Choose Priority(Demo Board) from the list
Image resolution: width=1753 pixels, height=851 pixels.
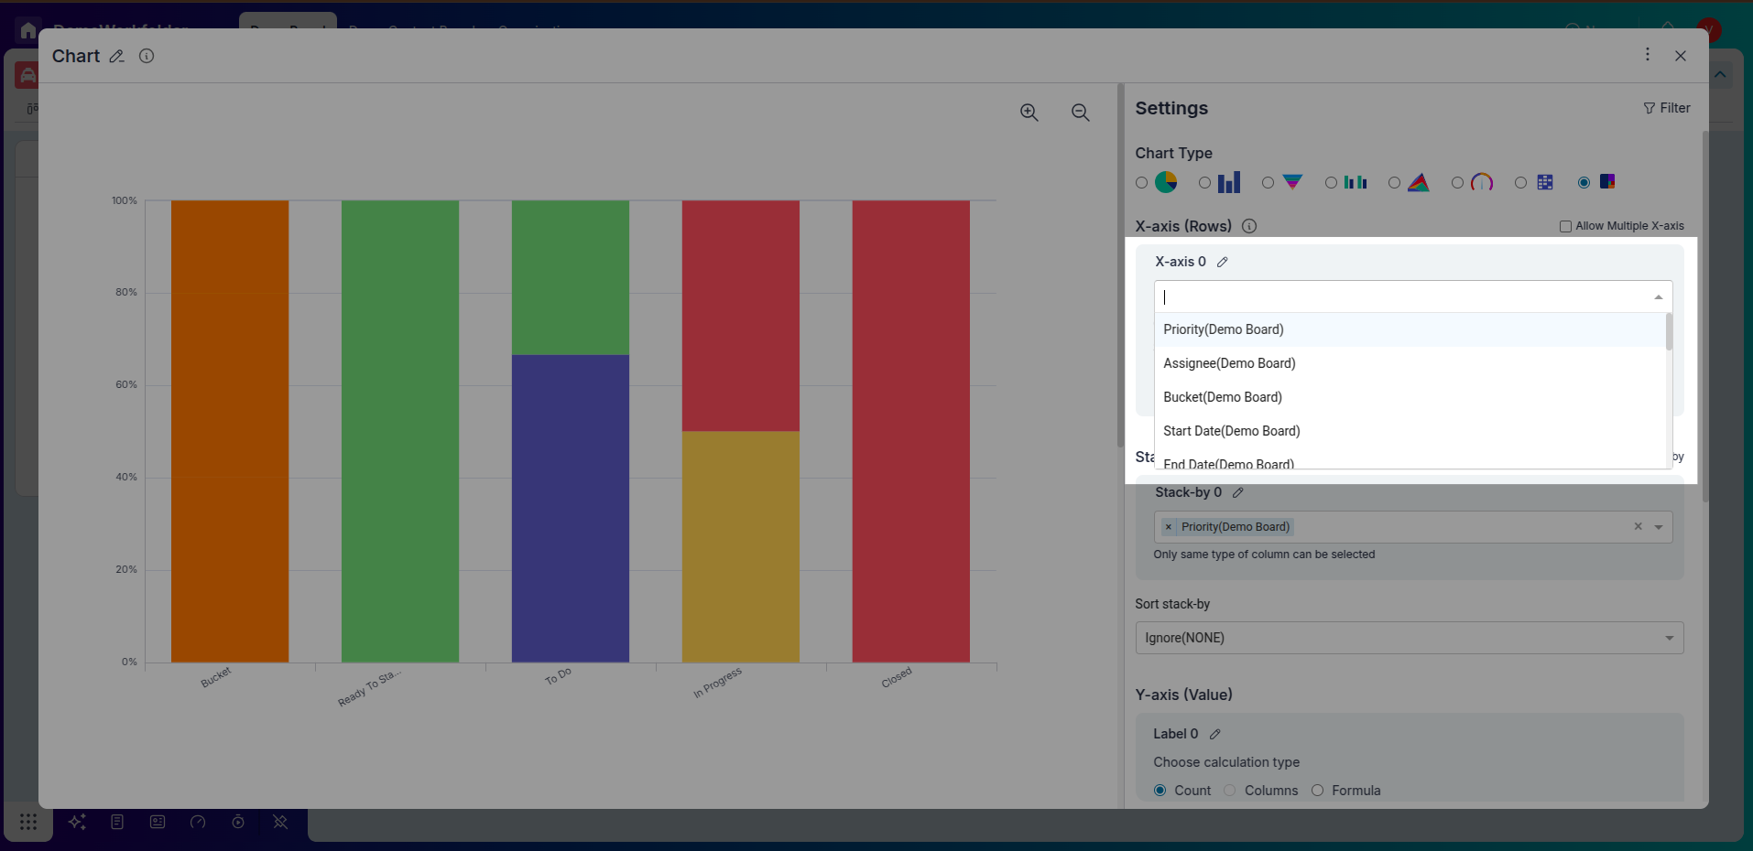tap(1410, 329)
